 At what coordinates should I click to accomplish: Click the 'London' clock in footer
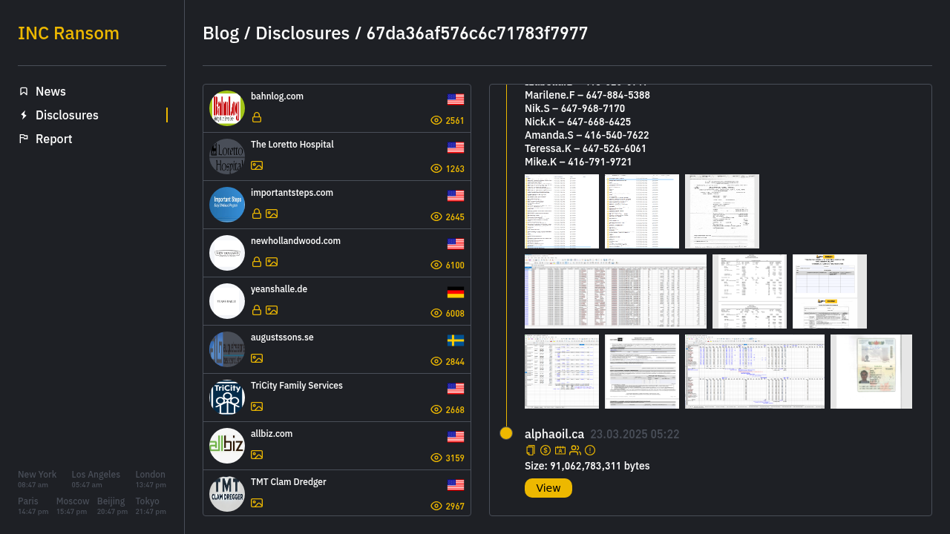(x=151, y=479)
